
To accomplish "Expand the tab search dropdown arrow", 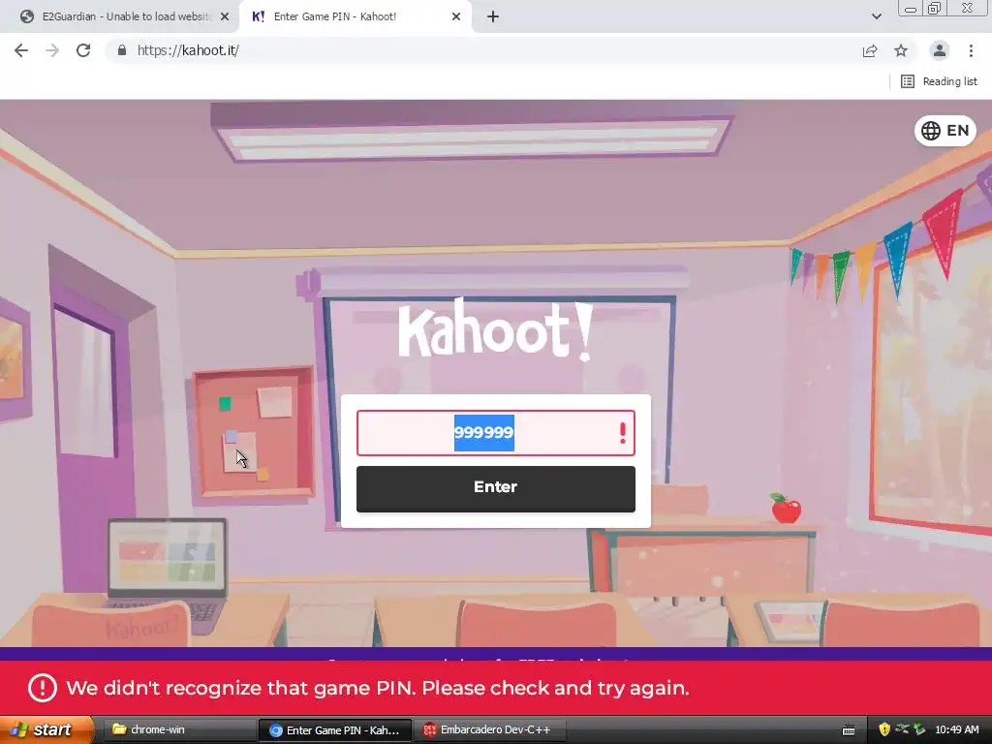I will coord(876,16).
